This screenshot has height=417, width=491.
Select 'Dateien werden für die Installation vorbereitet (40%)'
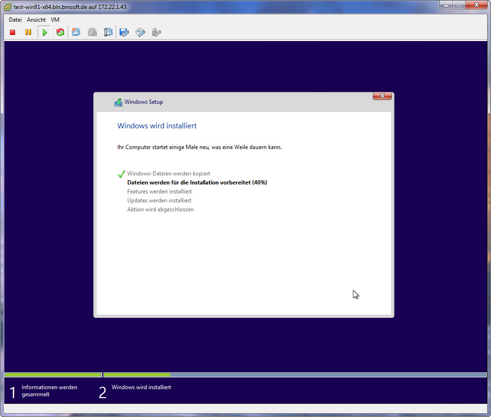pyautogui.click(x=197, y=183)
